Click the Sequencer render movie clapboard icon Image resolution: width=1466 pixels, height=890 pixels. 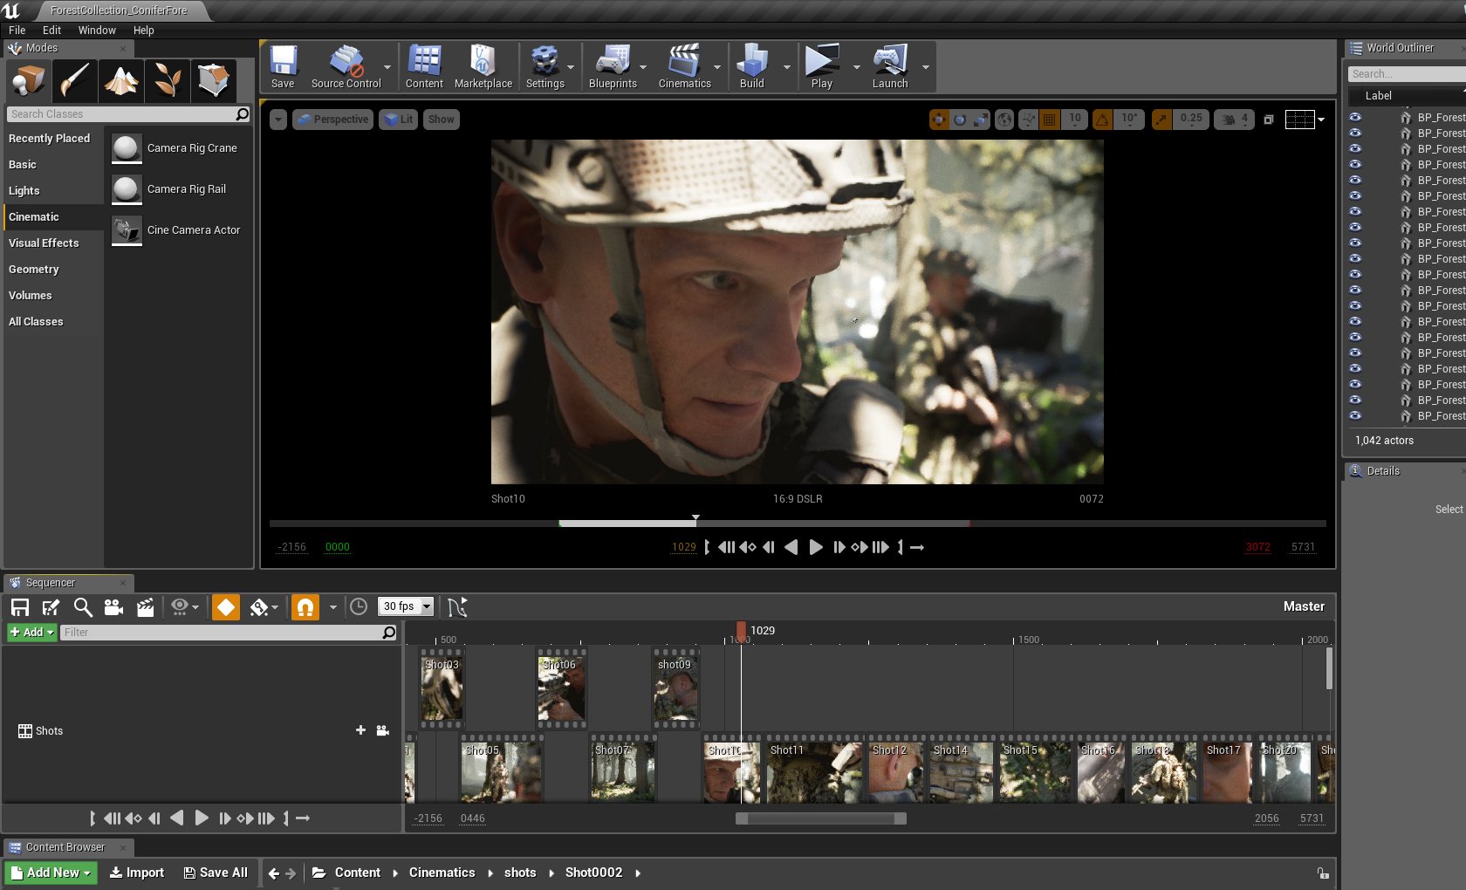click(145, 607)
